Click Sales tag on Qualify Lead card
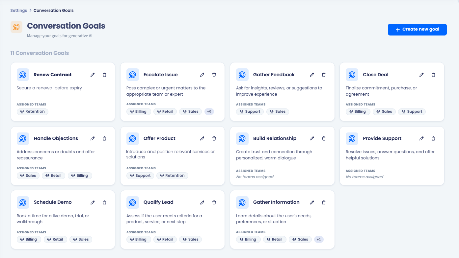Image resolution: width=459 pixels, height=258 pixels. coord(190,239)
